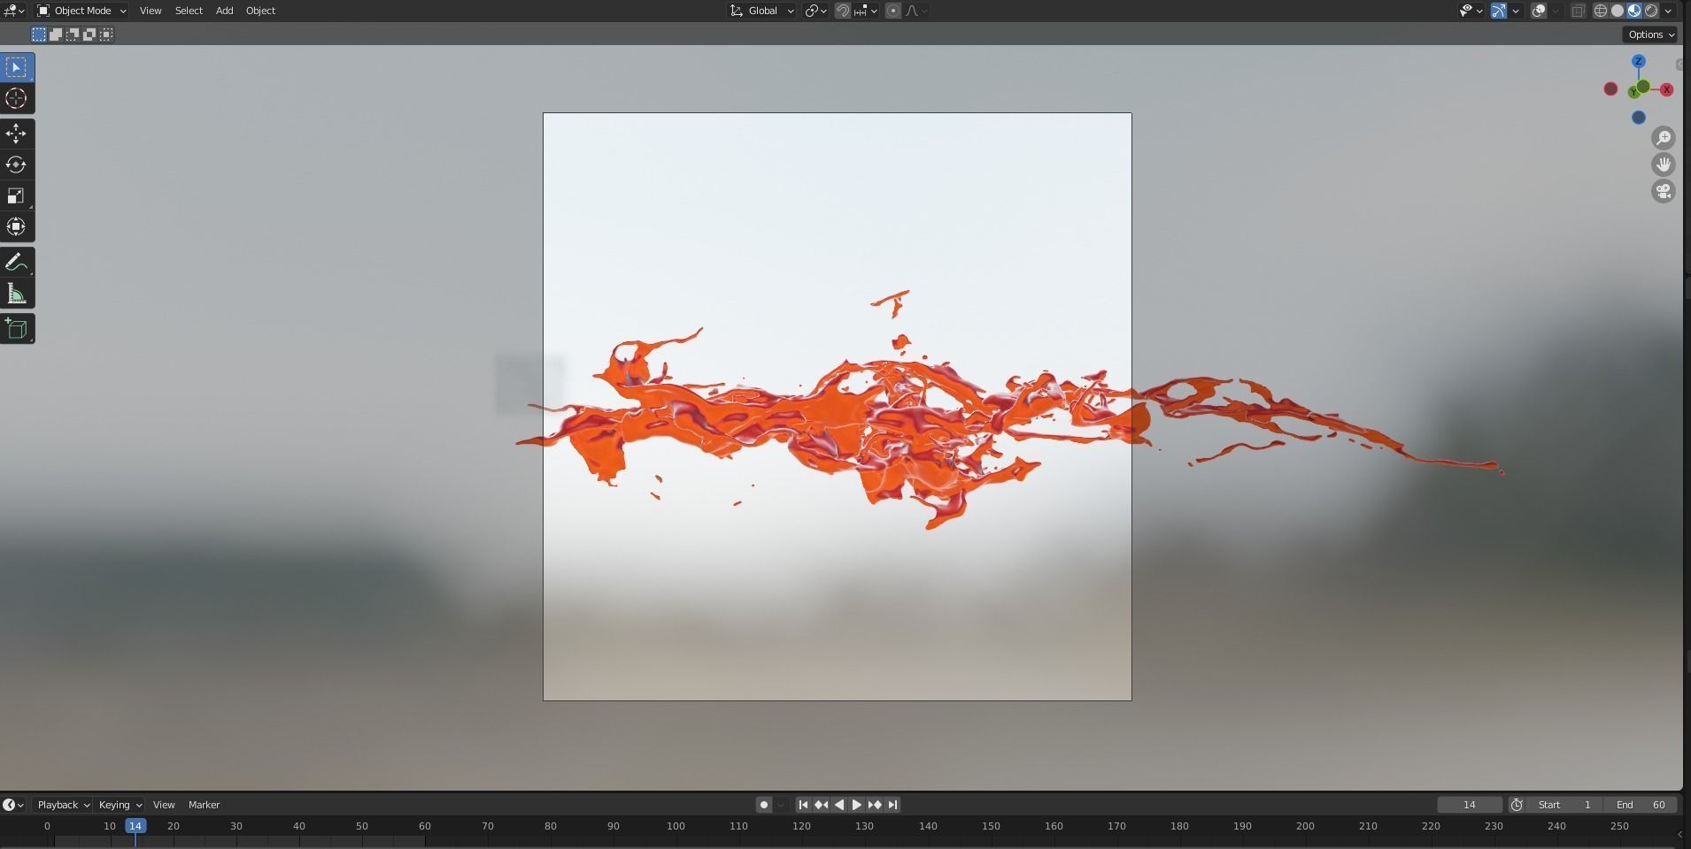
Task: Select the Add Cube tool
Action: pos(16,328)
